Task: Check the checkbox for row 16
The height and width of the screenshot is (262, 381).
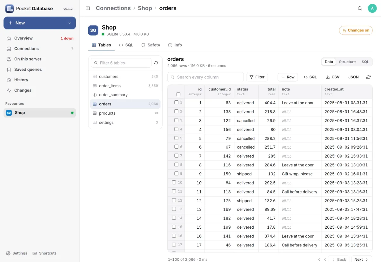Action: pos(174,236)
